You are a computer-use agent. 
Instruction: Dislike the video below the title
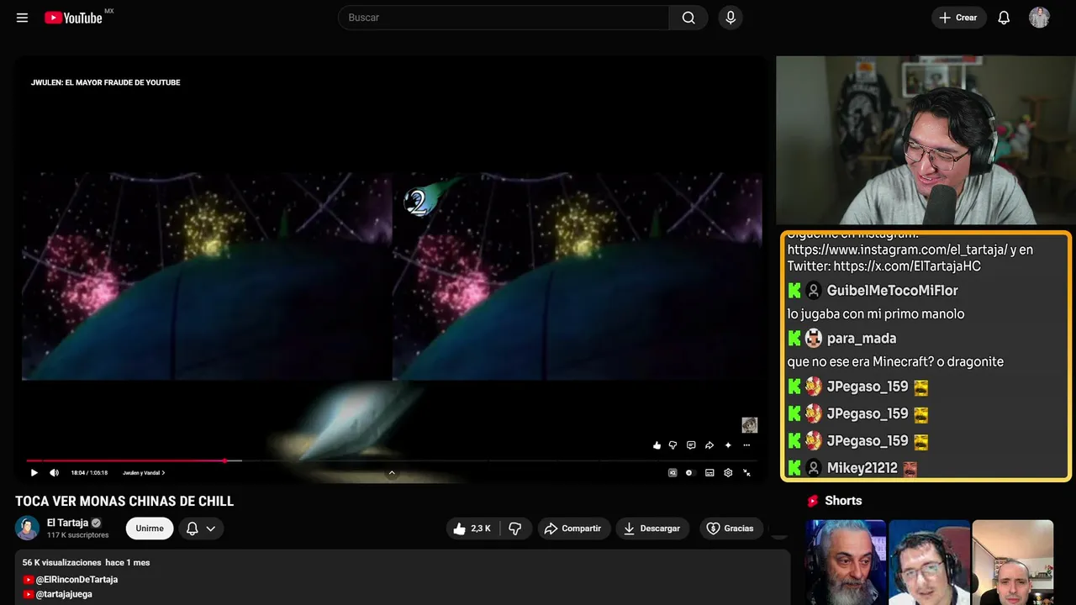[x=515, y=529]
